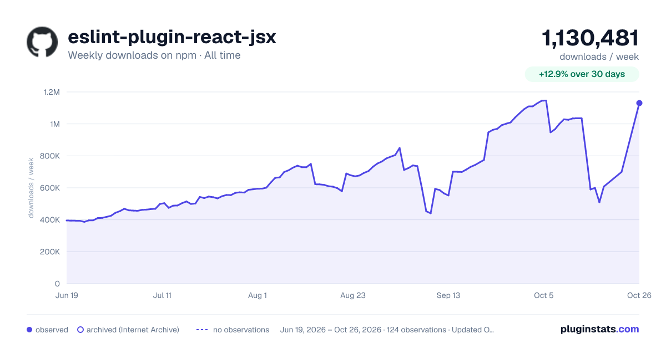666x349 pixels.
Task: Click the Aug 1 x-axis label
Action: [x=258, y=295]
